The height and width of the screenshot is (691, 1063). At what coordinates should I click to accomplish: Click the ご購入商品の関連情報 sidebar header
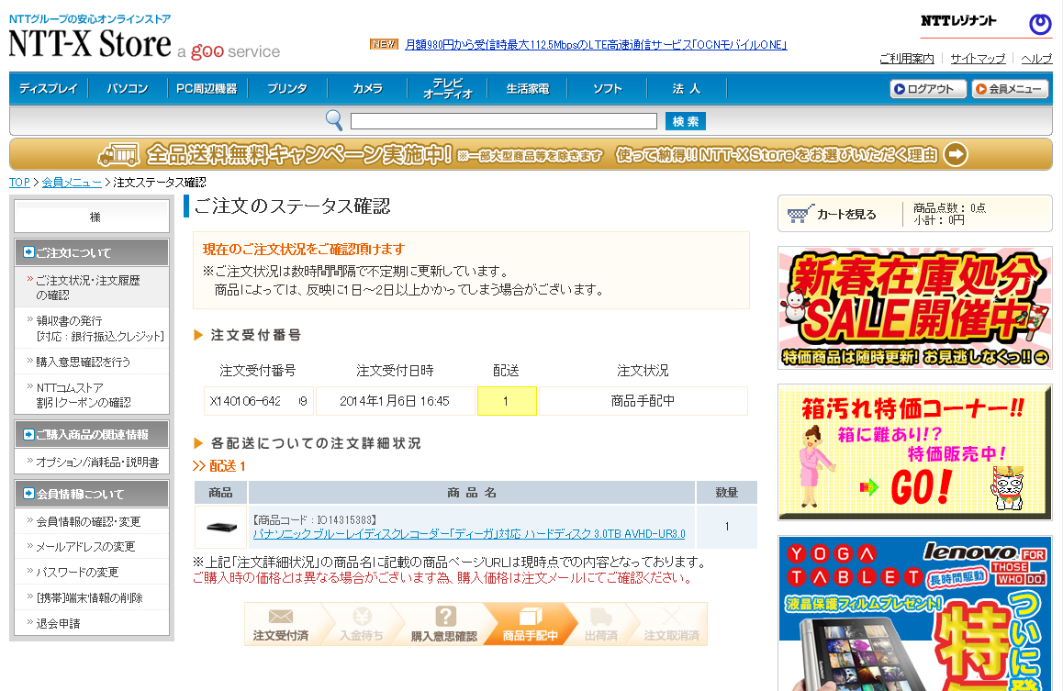click(92, 434)
